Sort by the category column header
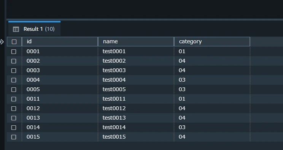This screenshot has width=283, height=150. click(x=212, y=42)
